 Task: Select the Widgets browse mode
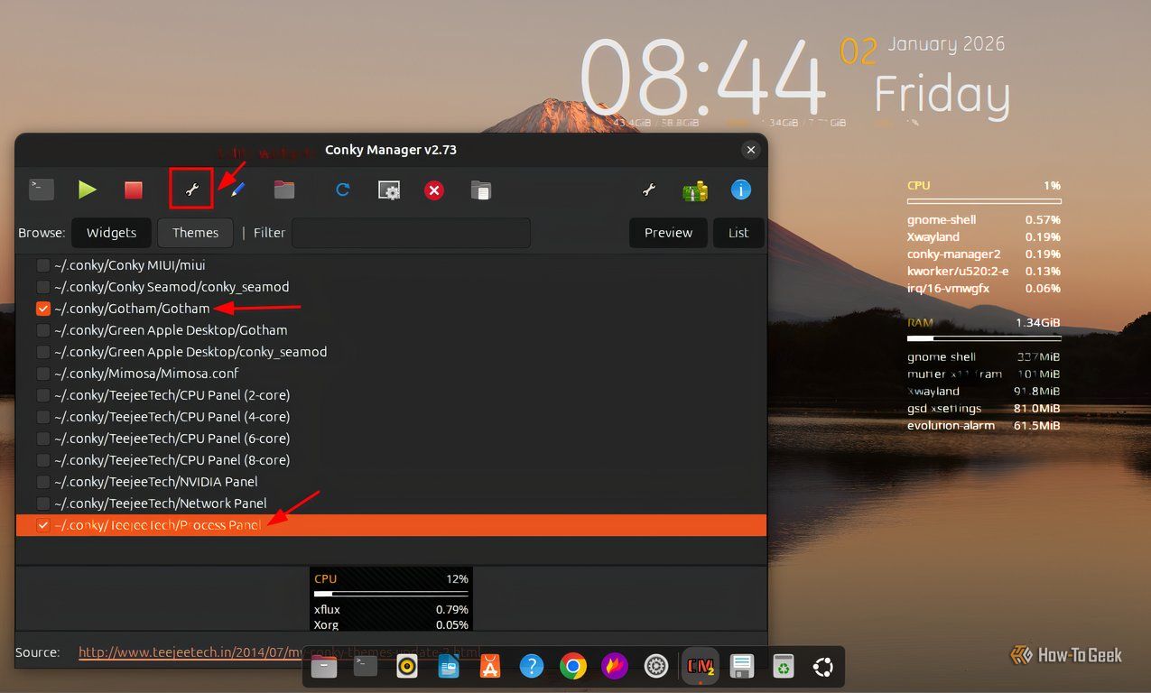coord(111,232)
